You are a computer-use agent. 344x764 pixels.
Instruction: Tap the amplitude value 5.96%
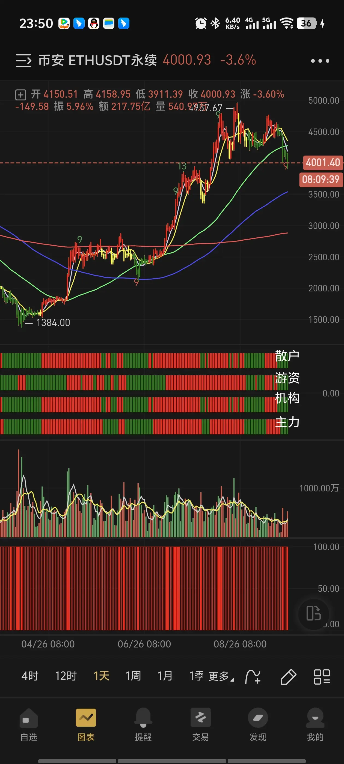click(80, 106)
